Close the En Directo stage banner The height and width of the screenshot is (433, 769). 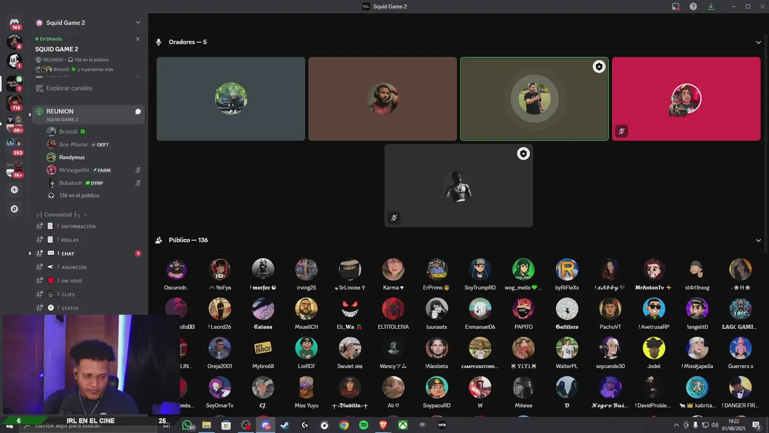[138, 38]
